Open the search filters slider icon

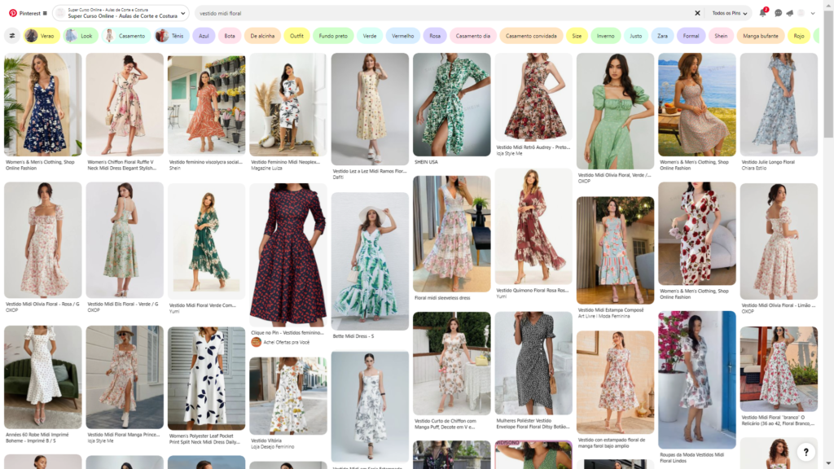[x=12, y=36]
